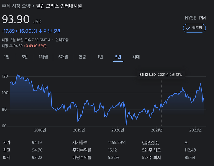214x166 pixels.
Task: Select the active 5년 tab
Action: tap(118, 57)
